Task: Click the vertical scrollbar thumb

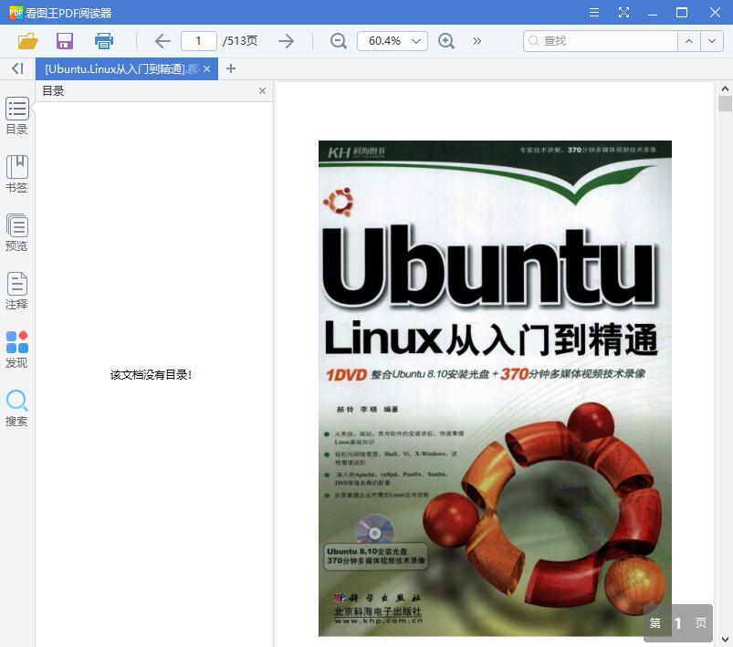Action: [725, 103]
